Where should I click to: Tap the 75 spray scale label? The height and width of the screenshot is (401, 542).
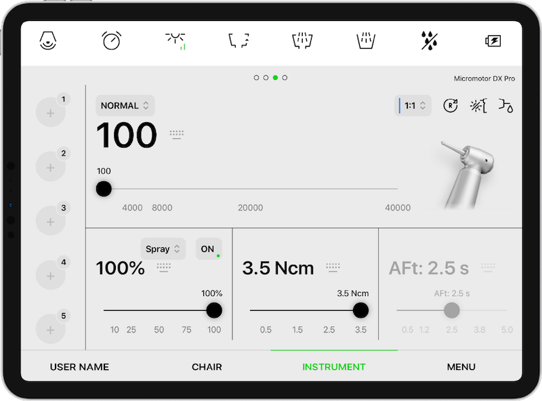point(186,329)
